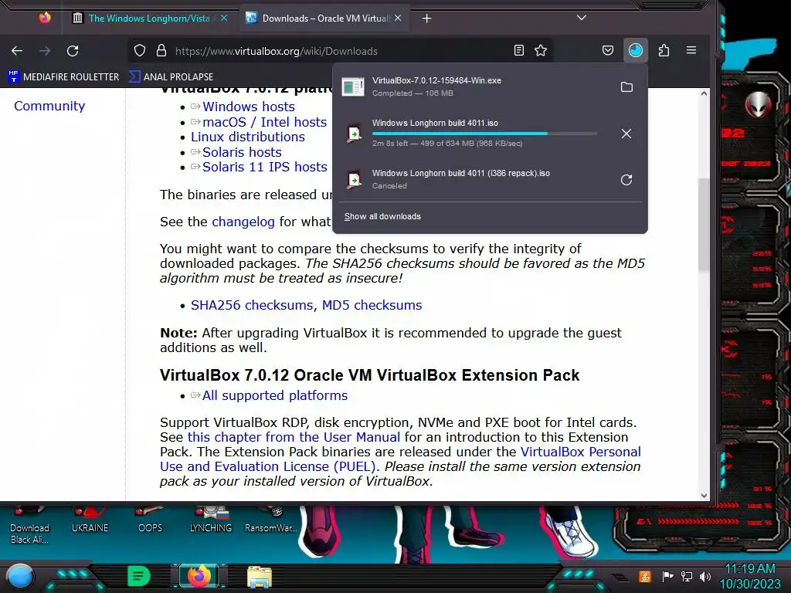Open the macOS / Intel hosts link

(265, 122)
